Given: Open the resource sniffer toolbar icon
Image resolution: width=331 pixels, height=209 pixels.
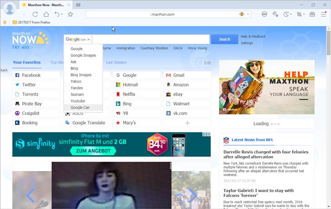Looking at the screenshot, I should 312,14.
